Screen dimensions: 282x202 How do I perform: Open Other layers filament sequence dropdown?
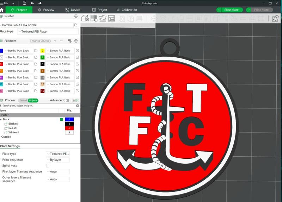[58, 179]
